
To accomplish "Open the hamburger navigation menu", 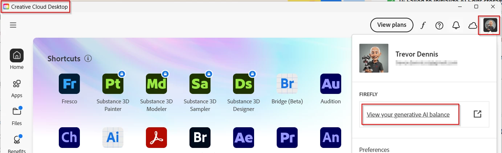I will (x=13, y=25).
